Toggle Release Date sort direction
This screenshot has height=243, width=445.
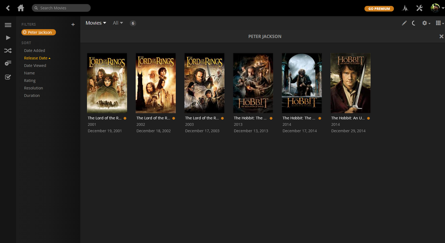(x=37, y=58)
